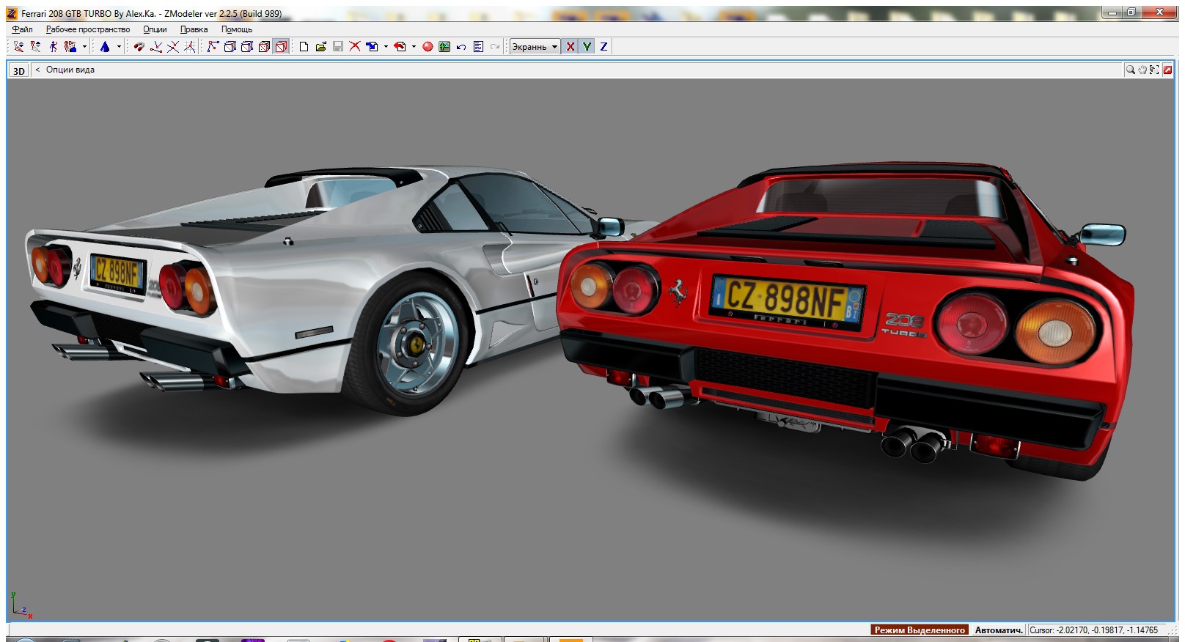Click Автоматич. in the status bar
The width and height of the screenshot is (1185, 642).
pos(998,630)
